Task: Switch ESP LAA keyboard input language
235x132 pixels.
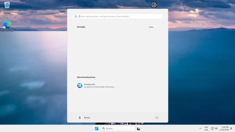Action: coord(206,129)
